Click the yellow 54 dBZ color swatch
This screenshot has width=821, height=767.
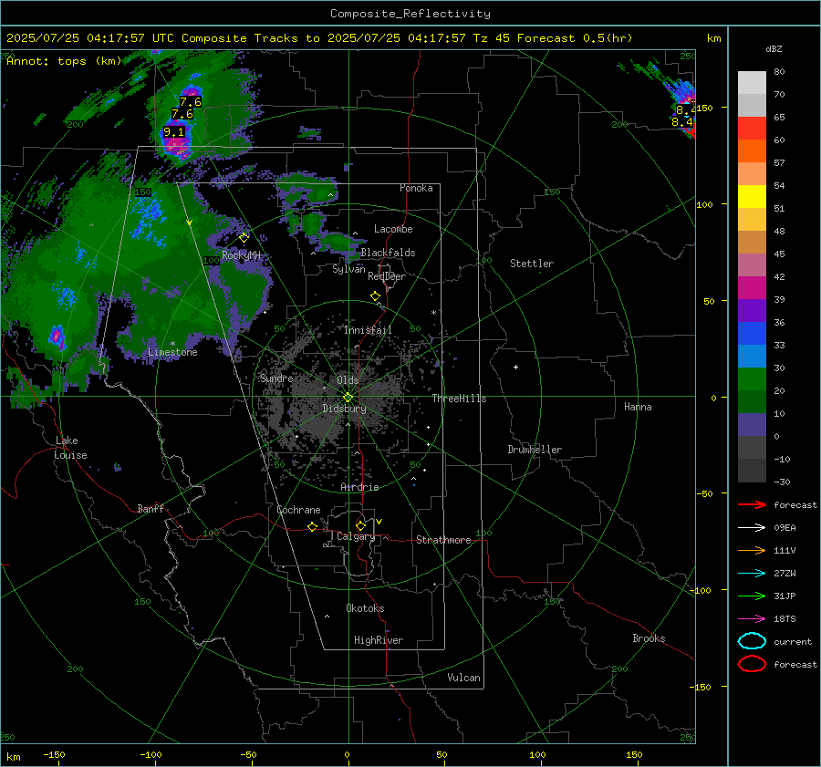tap(752, 196)
